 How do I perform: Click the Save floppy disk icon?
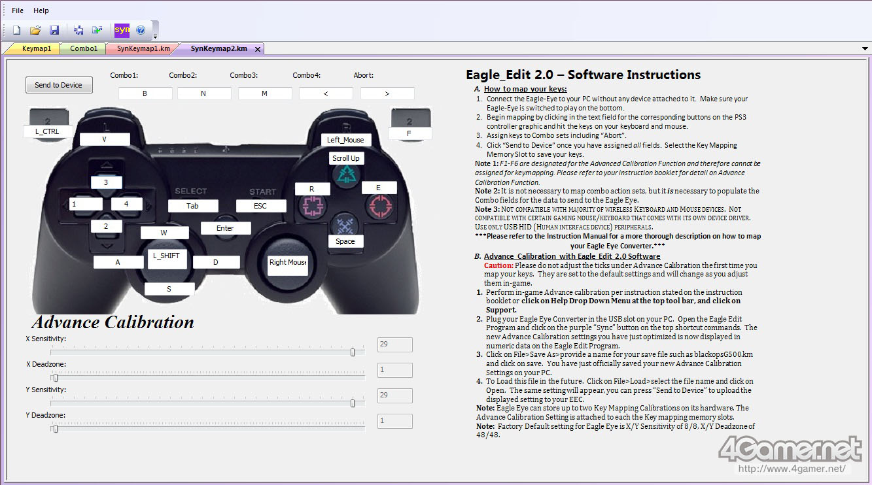(54, 30)
